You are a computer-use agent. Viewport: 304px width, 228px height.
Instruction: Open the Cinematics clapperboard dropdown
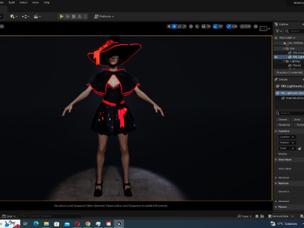coord(37,16)
